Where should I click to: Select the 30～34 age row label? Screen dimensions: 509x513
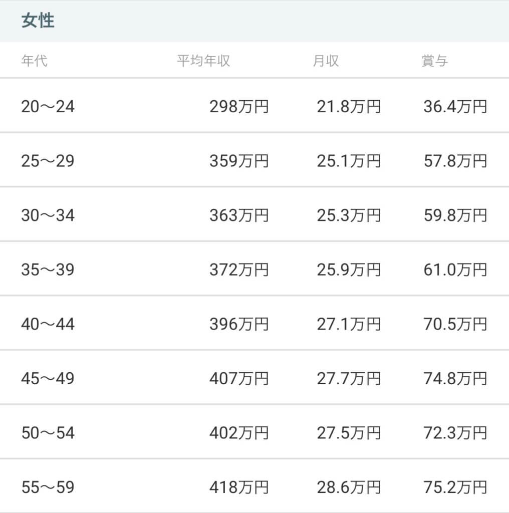click(x=48, y=215)
